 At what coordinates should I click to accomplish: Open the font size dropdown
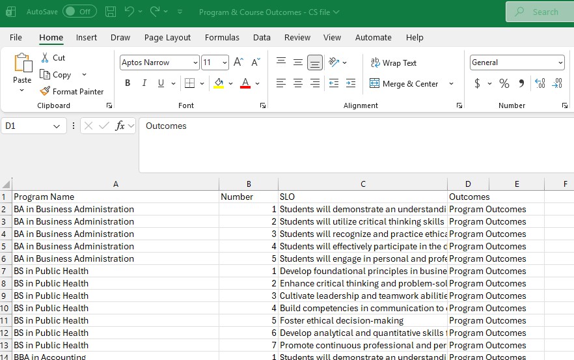click(x=225, y=62)
